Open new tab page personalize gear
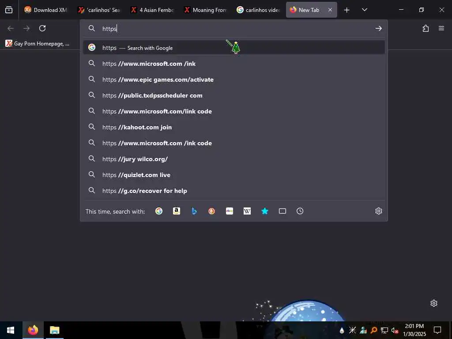Screen dimensions: 452x339 click(x=434, y=303)
